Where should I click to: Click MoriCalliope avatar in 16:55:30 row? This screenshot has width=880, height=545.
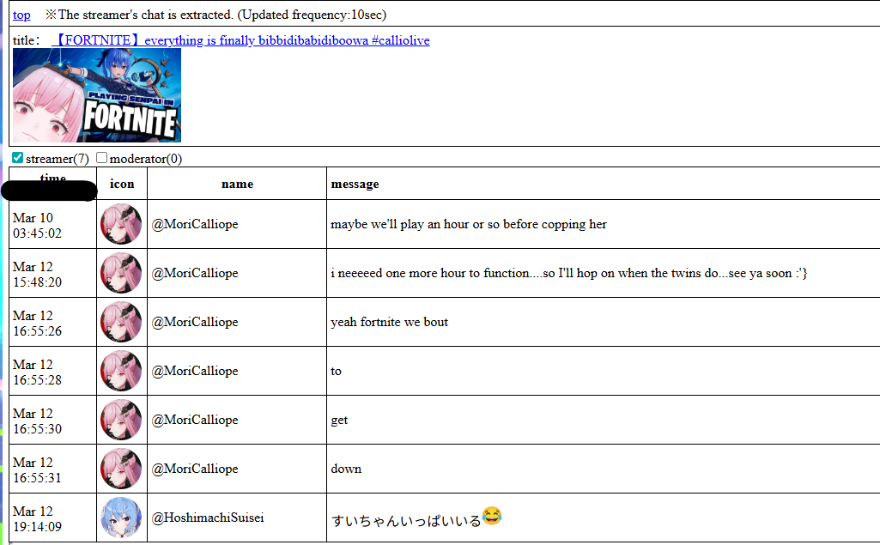[121, 420]
